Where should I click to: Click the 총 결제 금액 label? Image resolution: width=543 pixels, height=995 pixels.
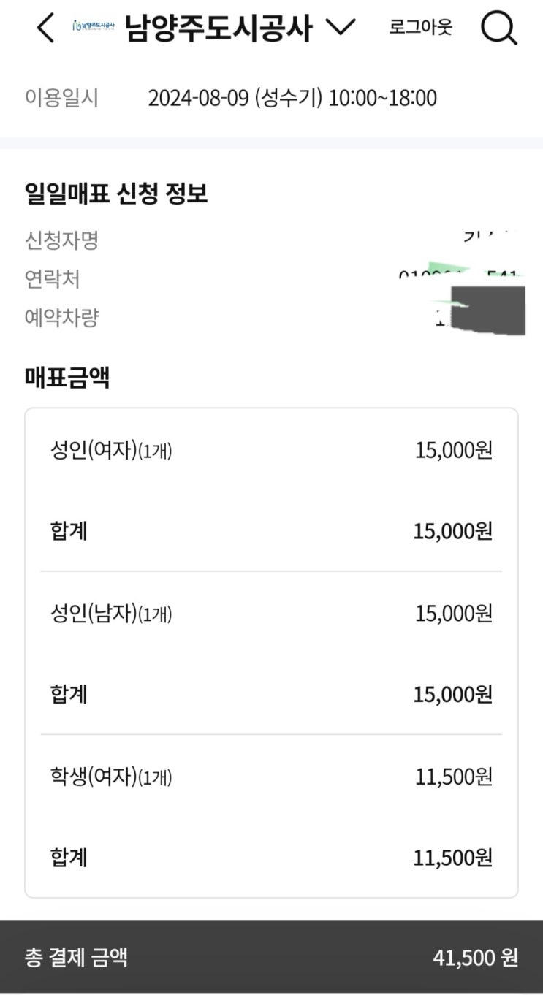click(x=76, y=958)
